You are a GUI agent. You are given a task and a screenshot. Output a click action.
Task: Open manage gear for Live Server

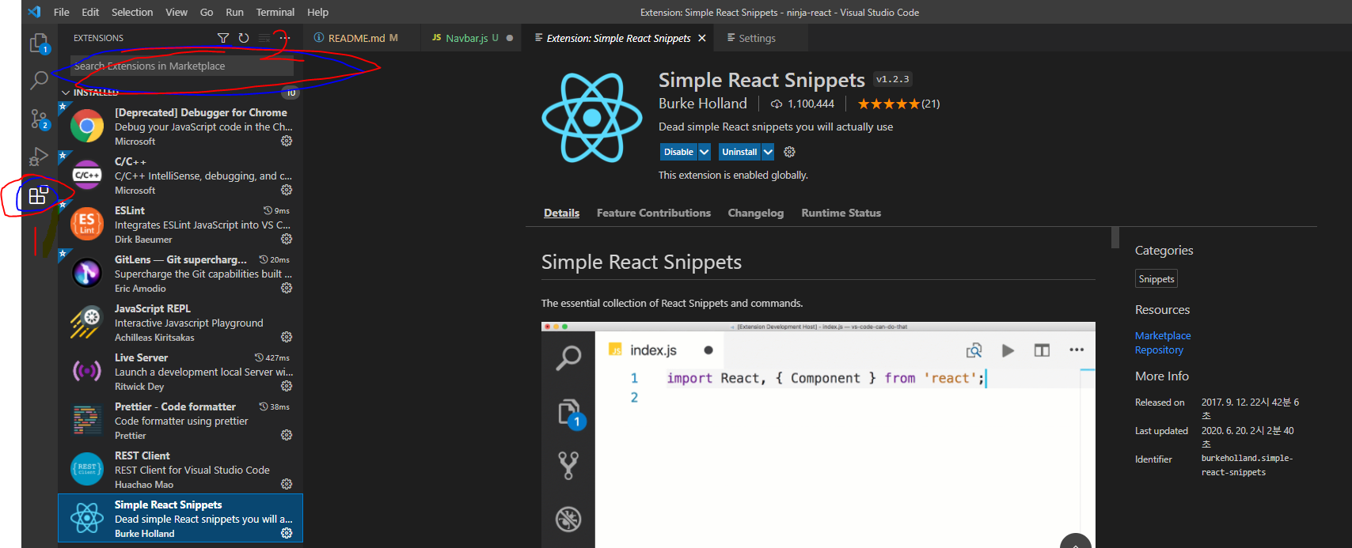point(287,386)
